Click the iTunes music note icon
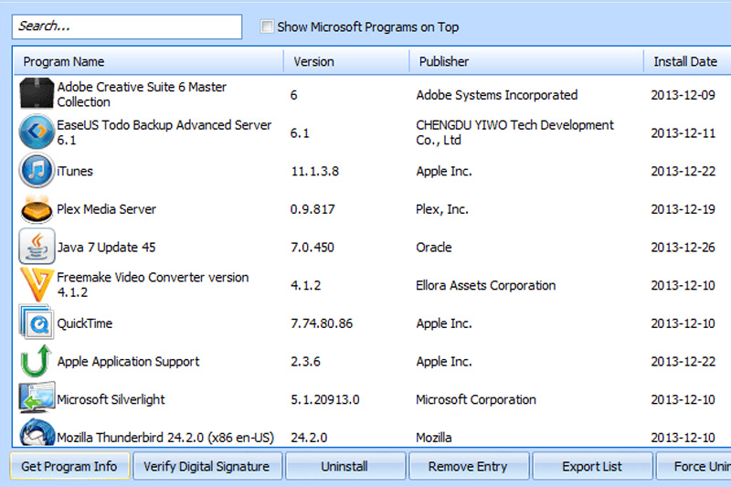This screenshot has height=487, width=731. [37, 170]
